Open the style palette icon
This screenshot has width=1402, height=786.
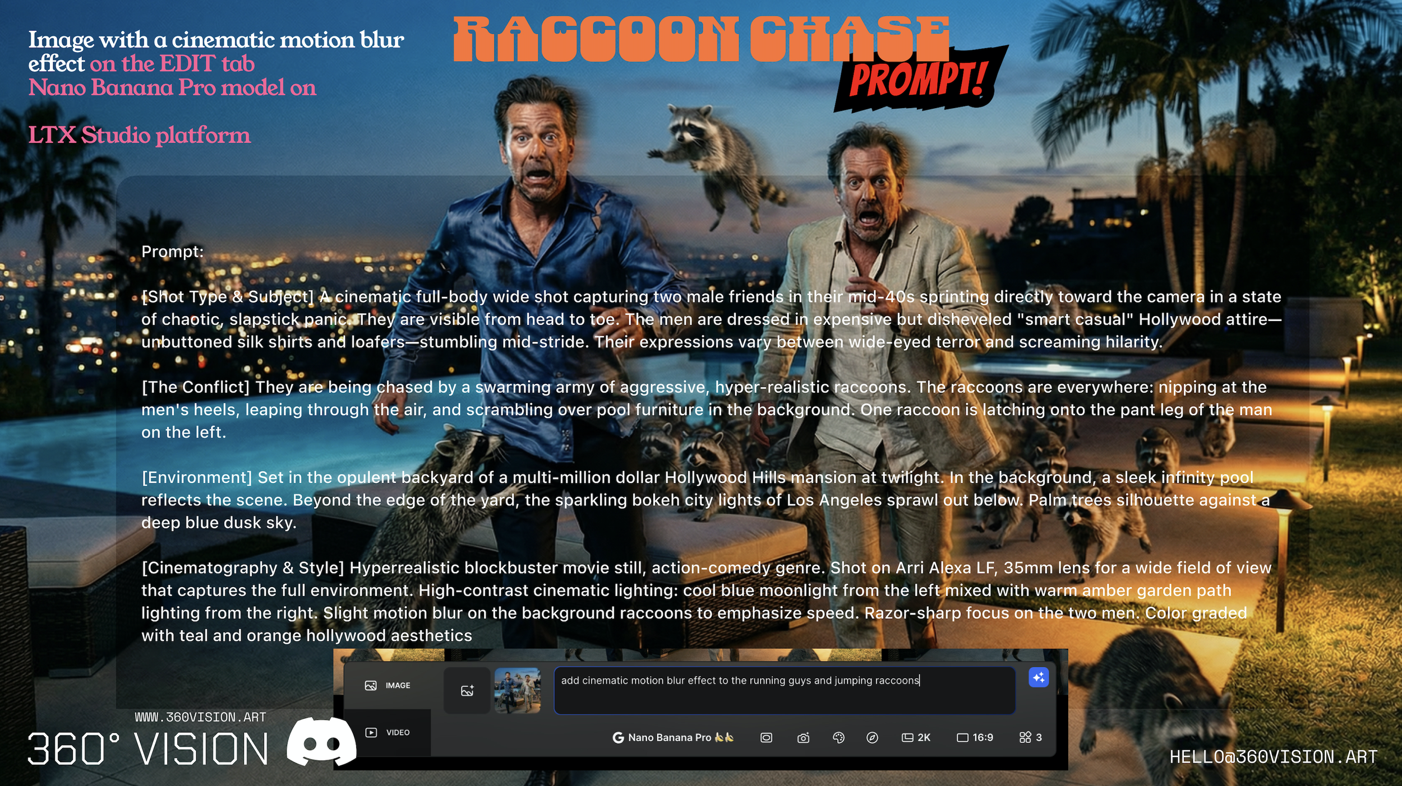838,738
